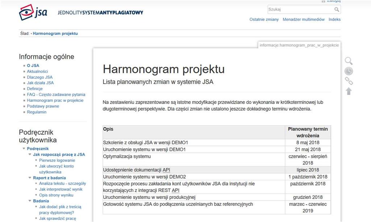Open Analiza tekstu - szczegóły link

tap(62, 183)
